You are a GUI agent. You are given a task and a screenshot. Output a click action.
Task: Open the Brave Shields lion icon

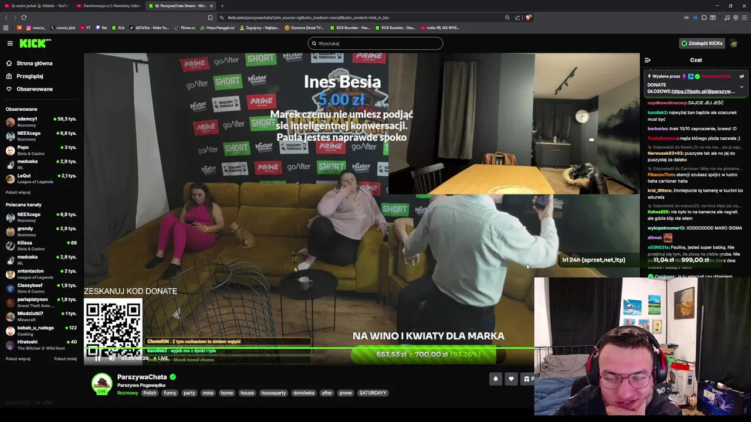coord(528,18)
